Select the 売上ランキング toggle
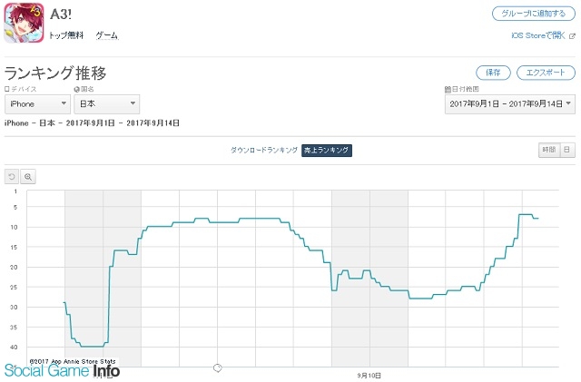Image resolution: width=581 pixels, height=382 pixels. click(327, 150)
